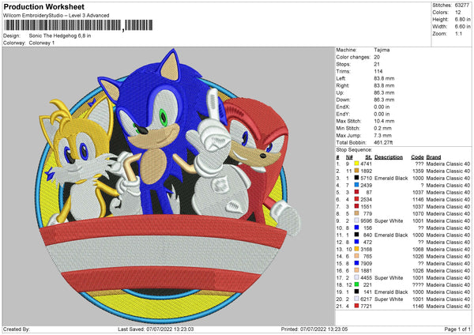Screen dimensions: 474x335
Task: Select the Machine value "Tajima"
Action: click(382, 50)
